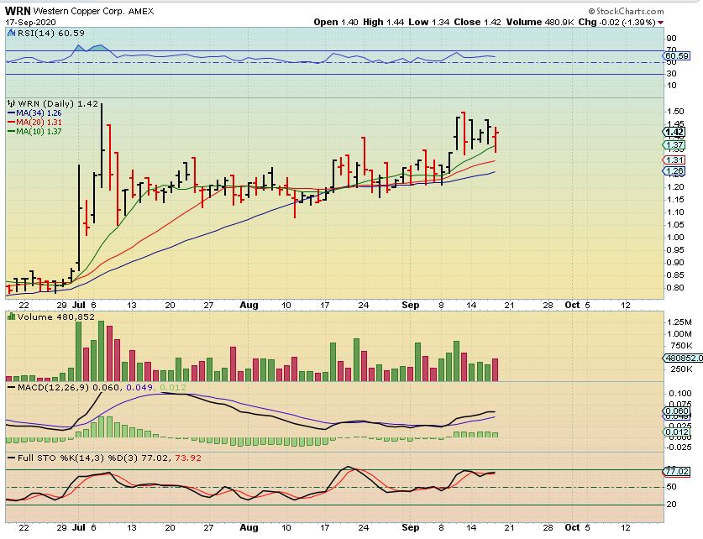Click the small chart icon before RSI(14)
Image resolution: width=703 pixels, height=539 pixels.
pos(11,33)
